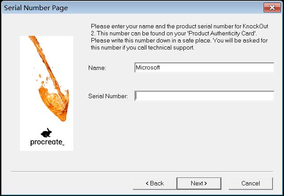Click the Serial Number Page title bar
This screenshot has height=196, width=284.
[132, 8]
